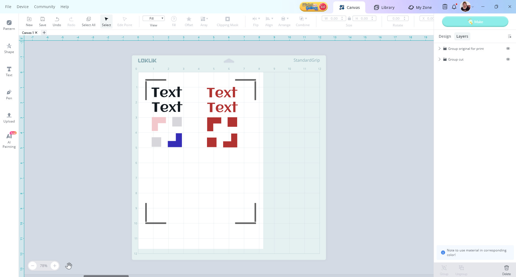Toggle visibility of Group cut layer

[508, 59]
